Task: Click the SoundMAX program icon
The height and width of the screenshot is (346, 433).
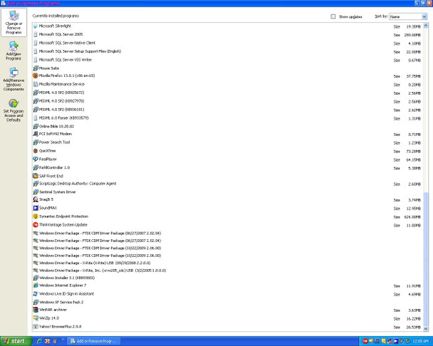Action: click(x=36, y=208)
